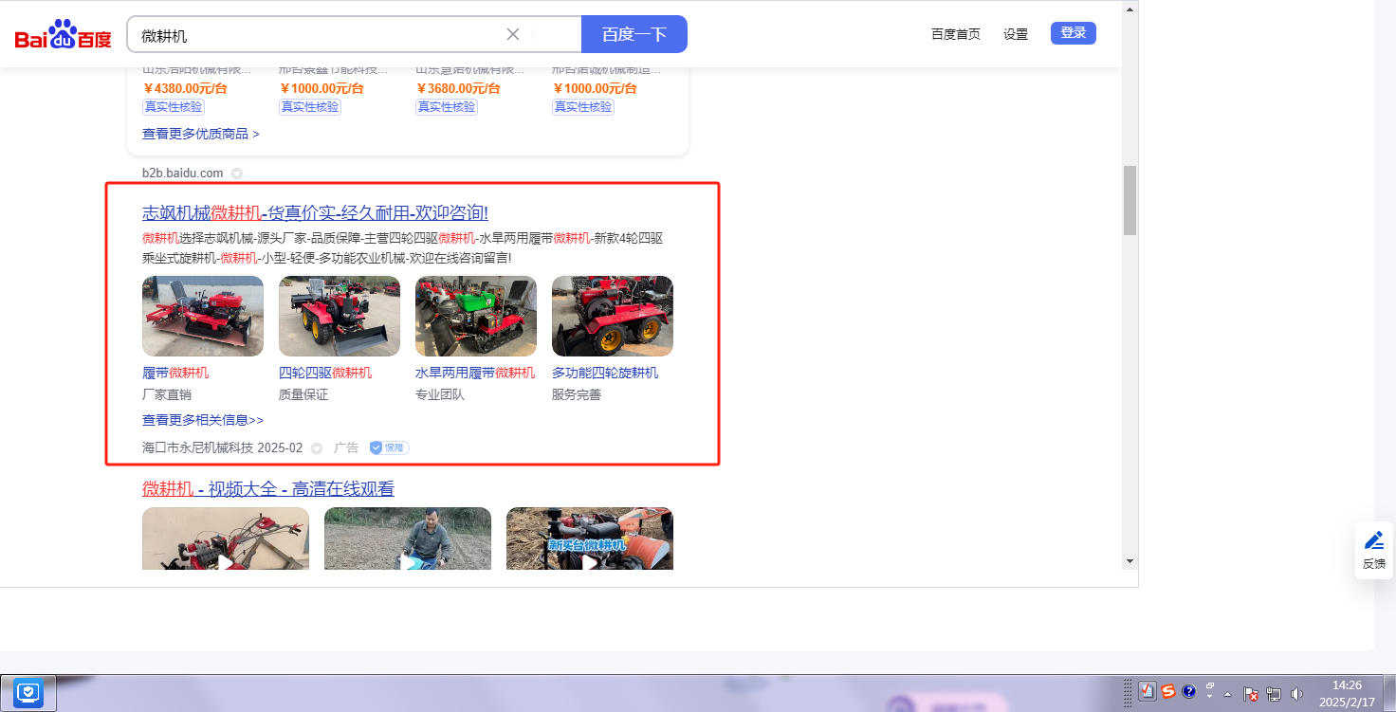Open the 设置 settings menu

point(1016,34)
